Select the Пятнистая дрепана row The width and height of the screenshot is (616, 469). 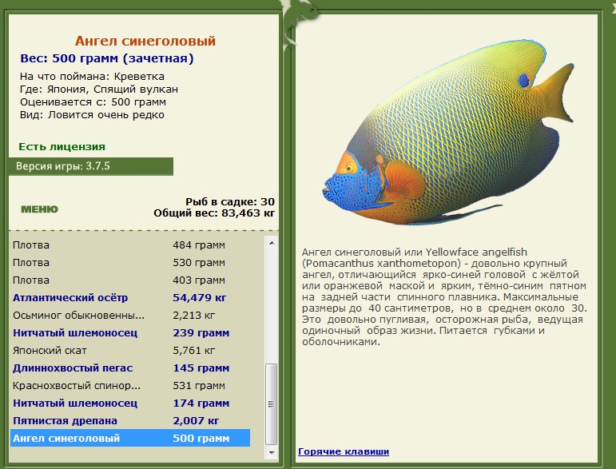tap(130, 421)
